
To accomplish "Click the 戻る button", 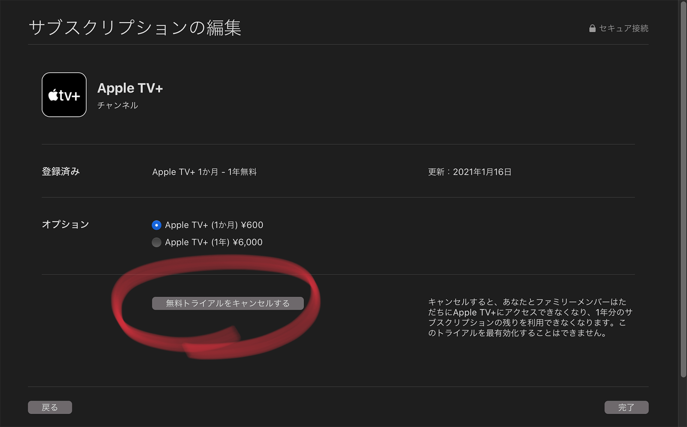I will tap(50, 407).
